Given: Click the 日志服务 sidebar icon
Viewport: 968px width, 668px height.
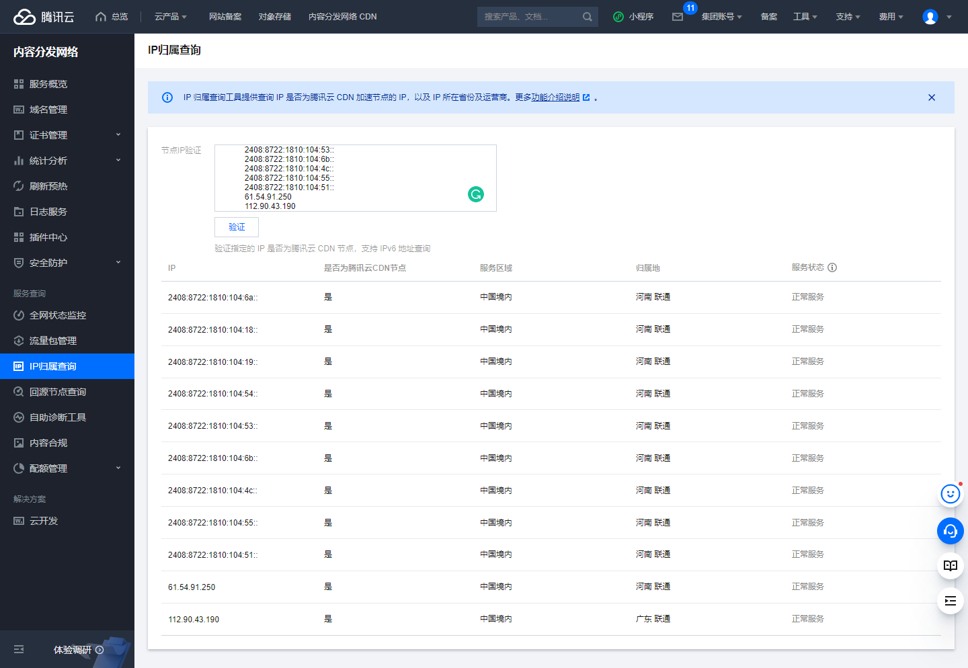Looking at the screenshot, I should tap(19, 212).
